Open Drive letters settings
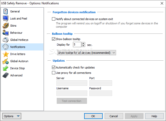This screenshot has height=121, width=166. click(22, 54)
